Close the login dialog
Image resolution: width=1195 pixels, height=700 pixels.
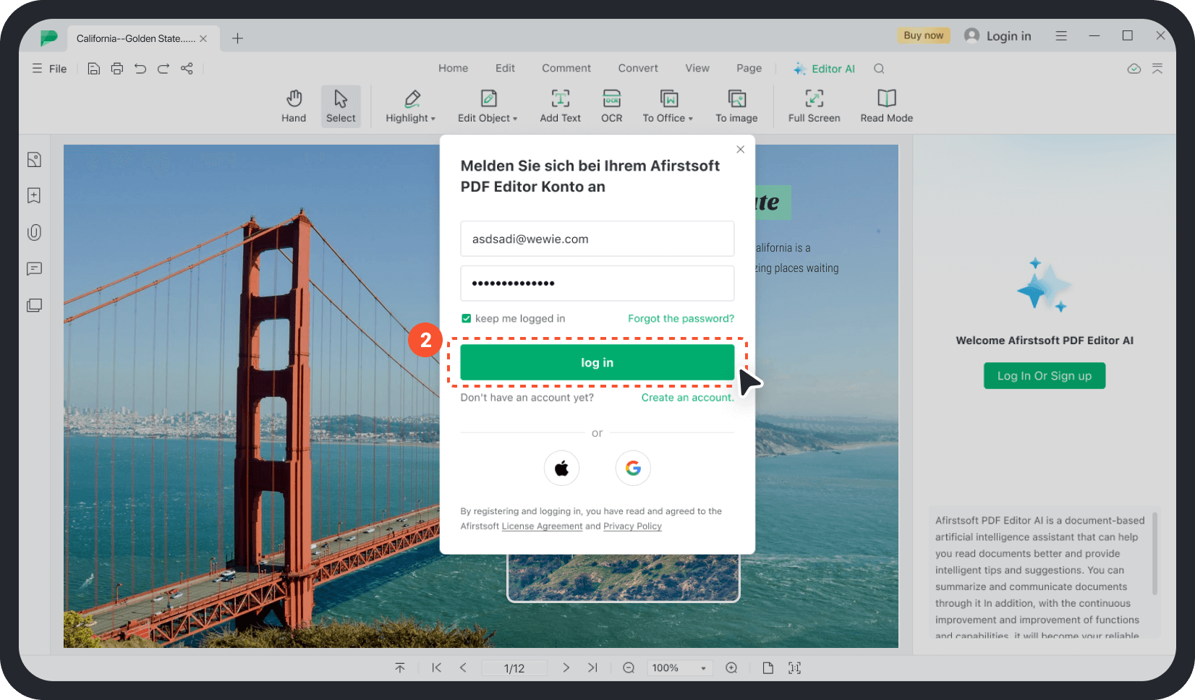(740, 149)
